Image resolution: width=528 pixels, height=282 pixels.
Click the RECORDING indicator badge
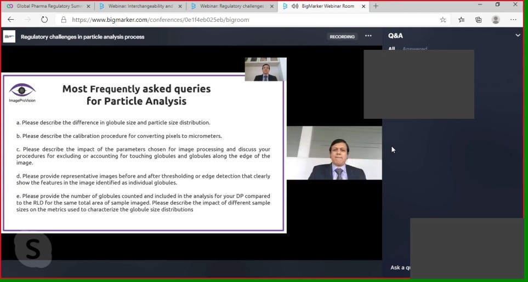point(342,37)
